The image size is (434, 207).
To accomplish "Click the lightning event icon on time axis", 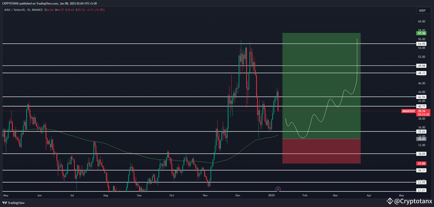I will [278, 189].
